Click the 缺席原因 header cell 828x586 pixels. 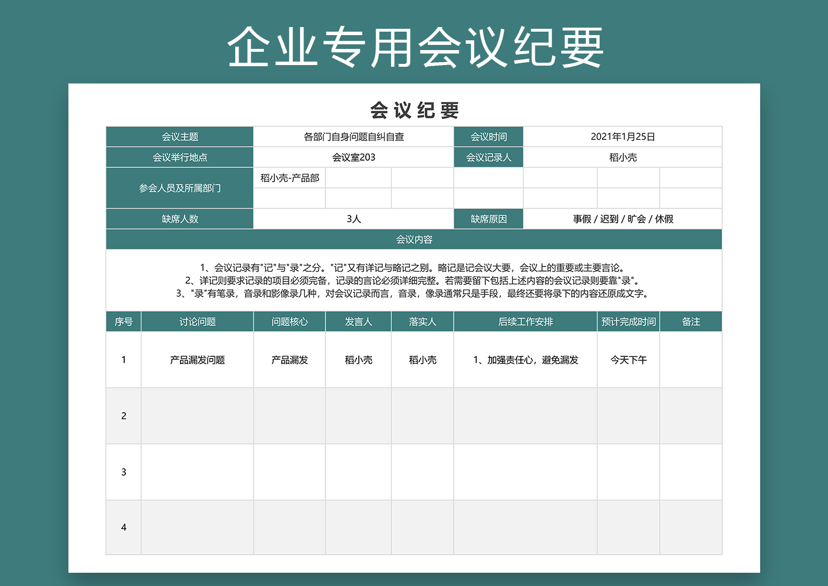tap(488, 219)
